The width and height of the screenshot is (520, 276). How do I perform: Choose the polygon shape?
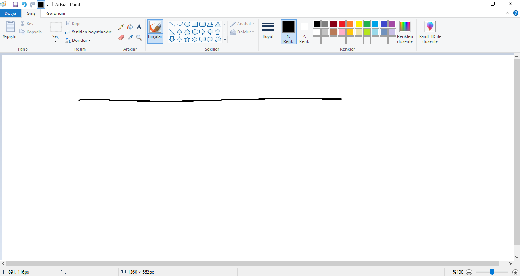pyautogui.click(x=210, y=24)
